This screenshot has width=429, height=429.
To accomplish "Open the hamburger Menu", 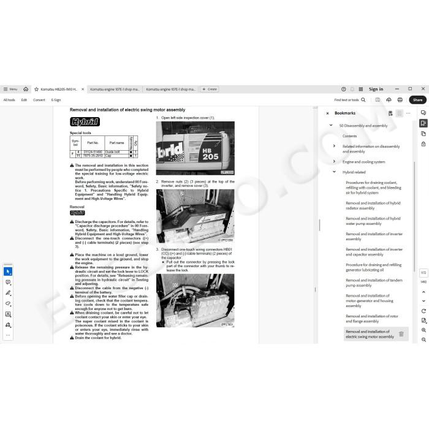I will (x=10, y=89).
